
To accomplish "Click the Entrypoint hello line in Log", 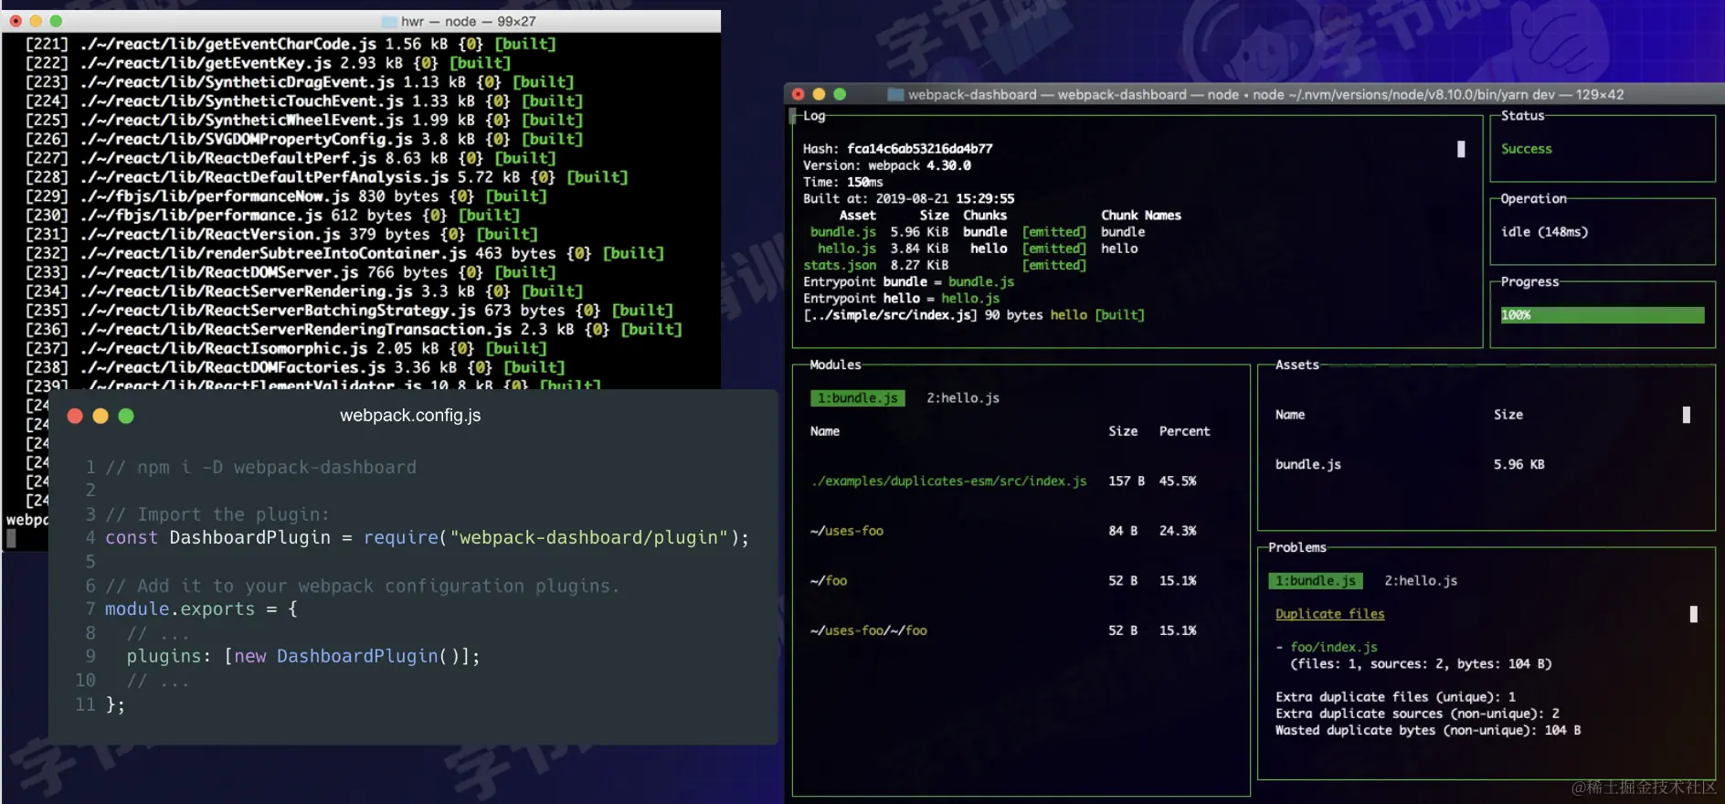I will [x=901, y=299].
